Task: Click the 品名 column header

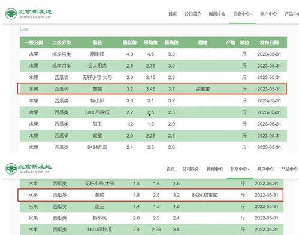Action: pos(97,42)
